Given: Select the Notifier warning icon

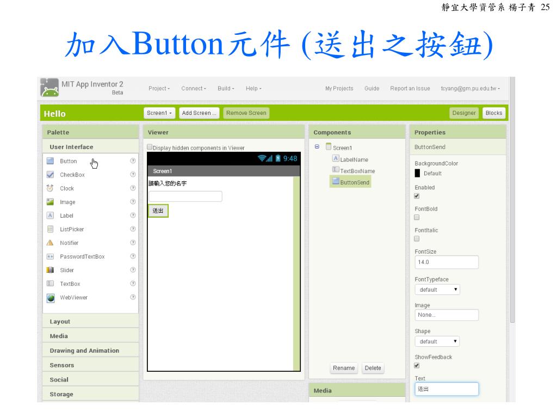Looking at the screenshot, I should point(51,243).
